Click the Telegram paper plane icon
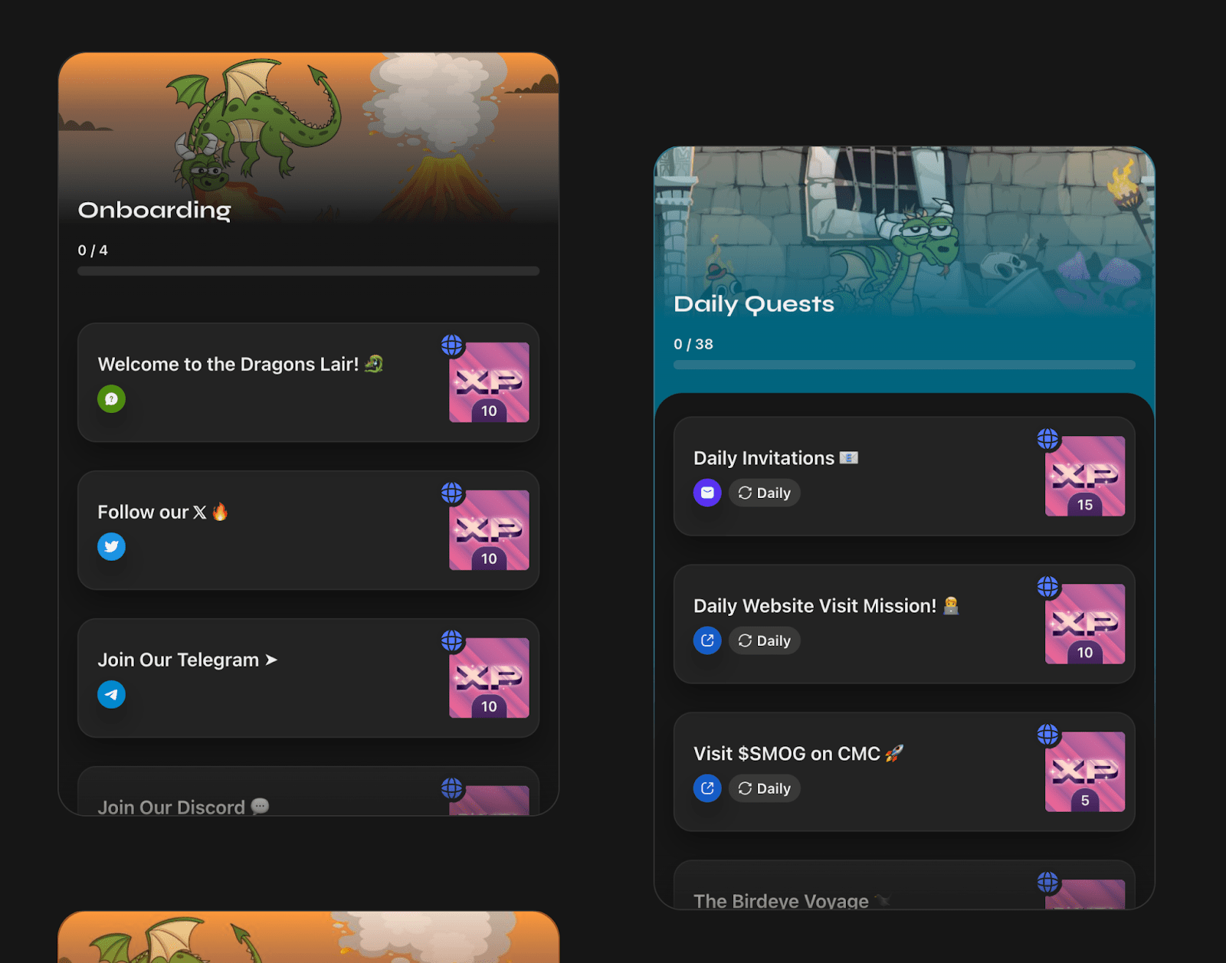This screenshot has height=963, width=1226. [111, 694]
